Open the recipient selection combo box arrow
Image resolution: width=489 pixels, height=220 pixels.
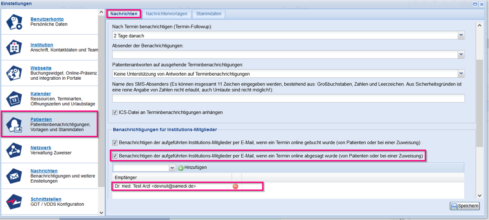pyautogui.click(x=172, y=168)
